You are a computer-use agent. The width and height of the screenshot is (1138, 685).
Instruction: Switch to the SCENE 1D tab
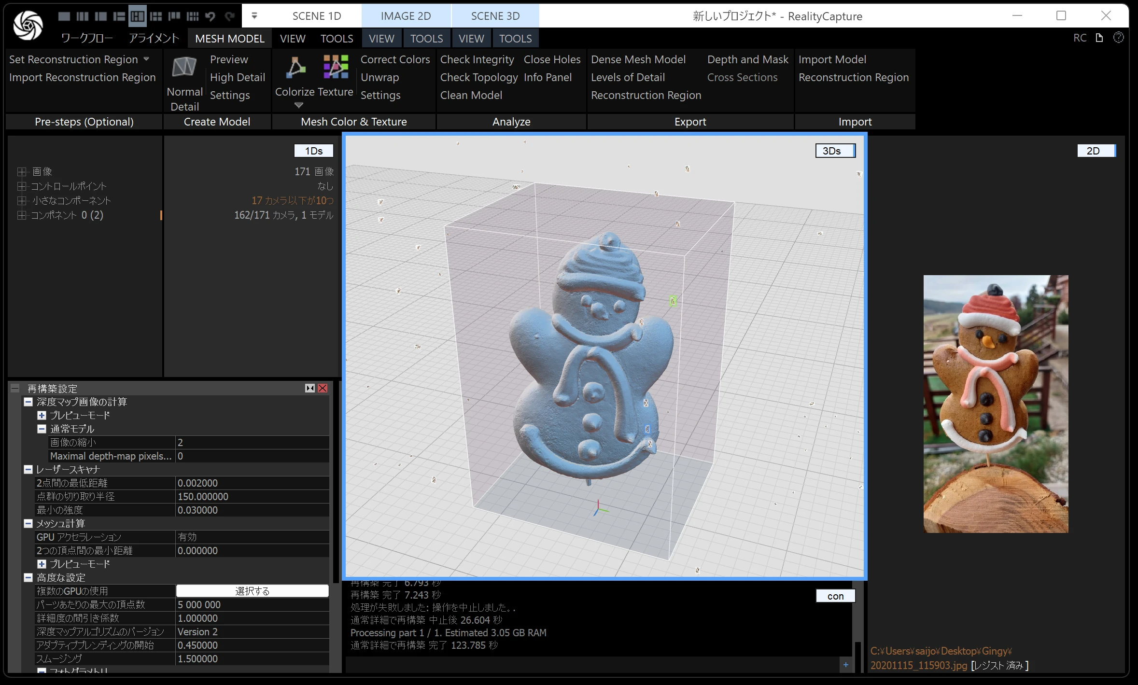[x=316, y=16]
